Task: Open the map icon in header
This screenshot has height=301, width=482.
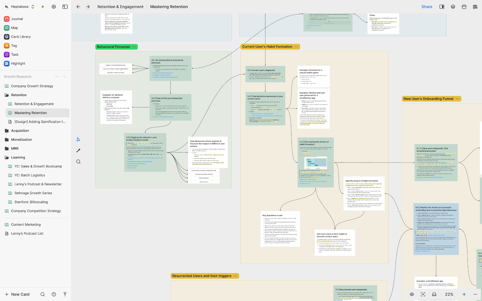Action: pos(475,7)
